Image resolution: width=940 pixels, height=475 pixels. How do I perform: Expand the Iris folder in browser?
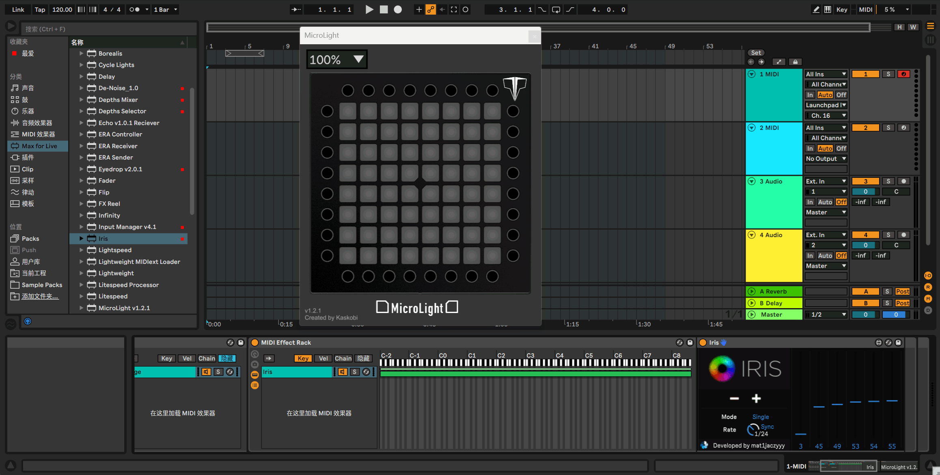(x=81, y=238)
